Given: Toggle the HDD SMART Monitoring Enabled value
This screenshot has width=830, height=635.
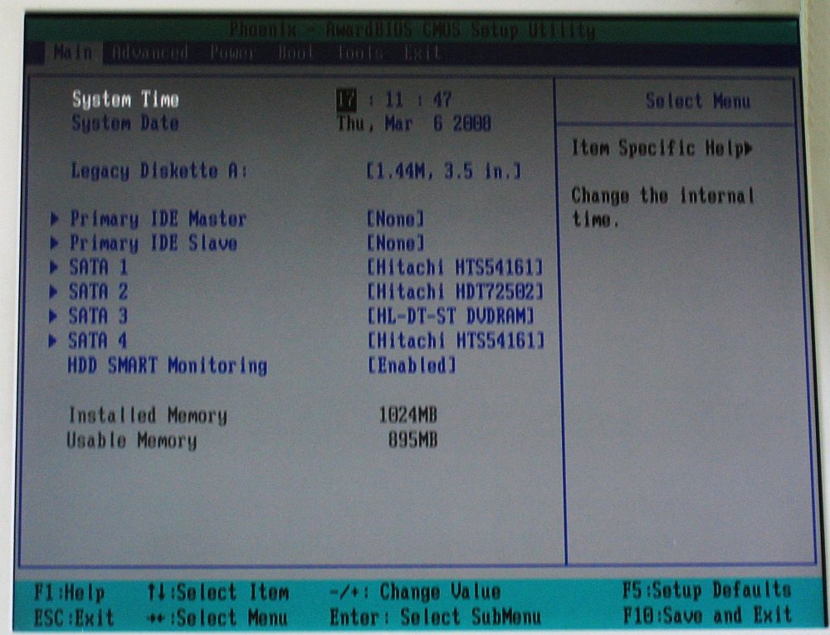Looking at the screenshot, I should [x=412, y=365].
